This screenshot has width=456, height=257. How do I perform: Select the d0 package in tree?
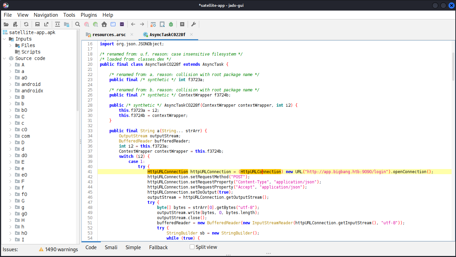[24, 155]
